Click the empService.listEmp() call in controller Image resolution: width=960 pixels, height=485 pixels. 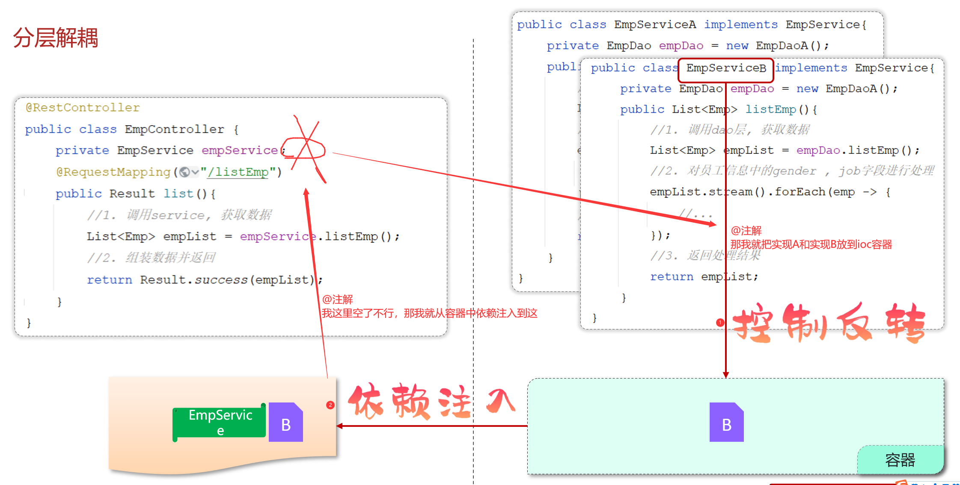(x=319, y=236)
